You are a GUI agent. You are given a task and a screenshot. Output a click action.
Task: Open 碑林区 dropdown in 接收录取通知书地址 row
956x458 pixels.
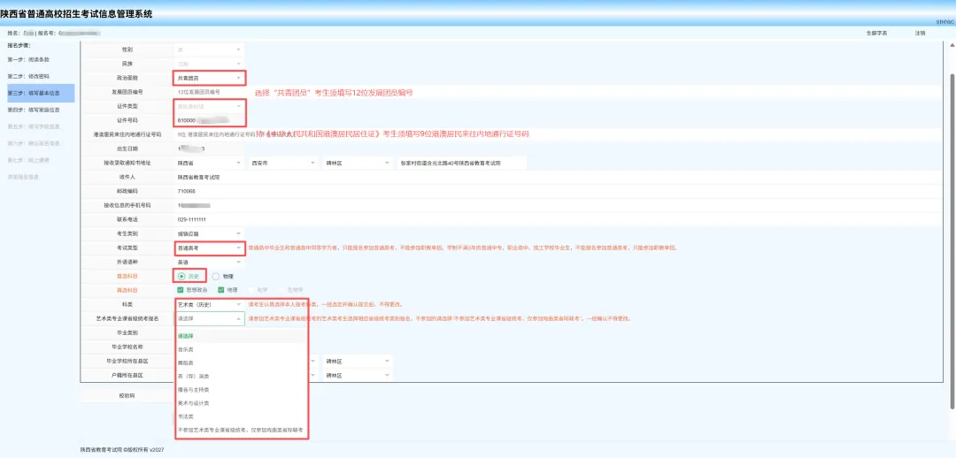358,164
